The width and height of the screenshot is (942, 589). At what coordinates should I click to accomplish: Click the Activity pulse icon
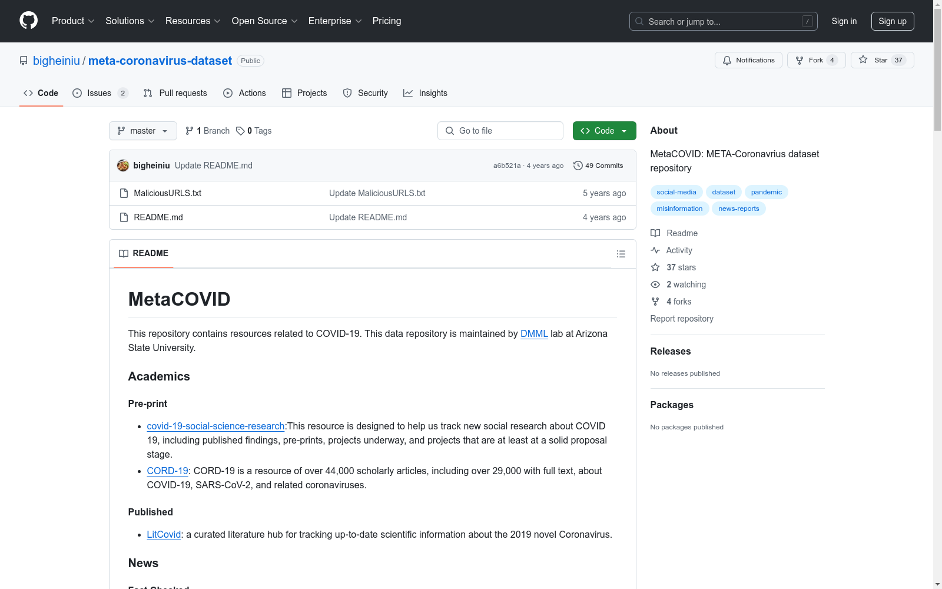(x=655, y=250)
